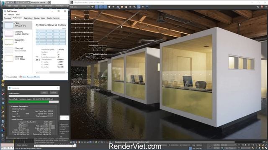The height and width of the screenshot is (150, 268).
Task: Cancel the render in the Rendering dialog
Action: (x=54, y=92)
